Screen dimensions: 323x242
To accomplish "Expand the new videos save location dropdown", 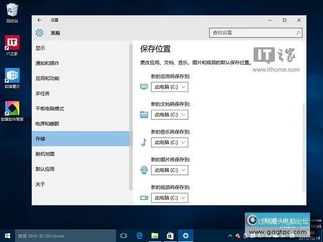I will tap(170, 198).
